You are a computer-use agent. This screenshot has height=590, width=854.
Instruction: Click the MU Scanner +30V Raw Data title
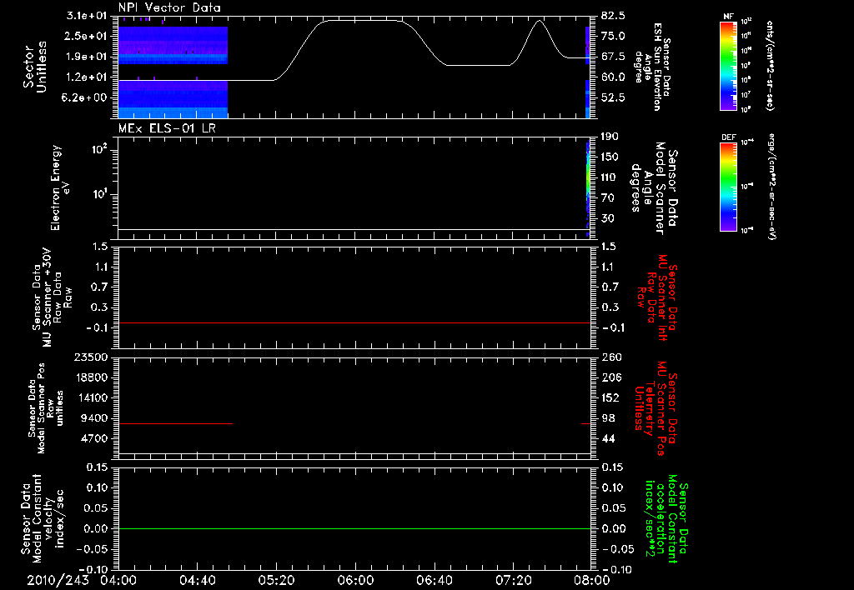pyautogui.click(x=52, y=297)
